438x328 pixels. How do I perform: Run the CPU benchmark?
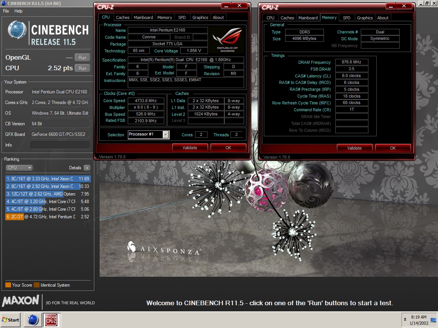coord(83,68)
